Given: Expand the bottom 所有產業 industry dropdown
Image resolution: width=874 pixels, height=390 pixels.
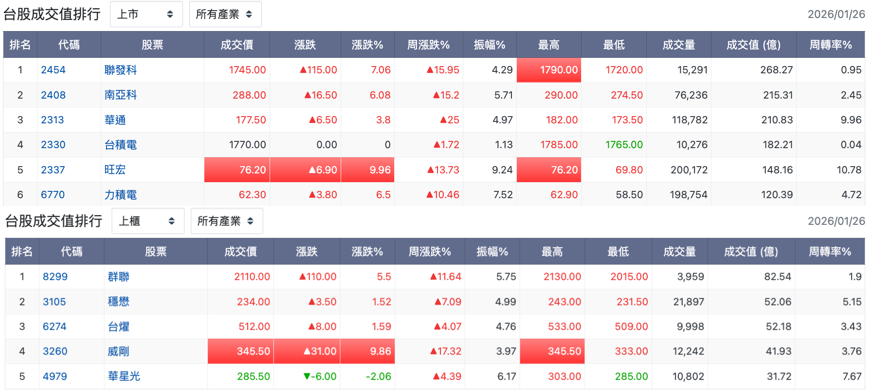Looking at the screenshot, I should tap(227, 221).
